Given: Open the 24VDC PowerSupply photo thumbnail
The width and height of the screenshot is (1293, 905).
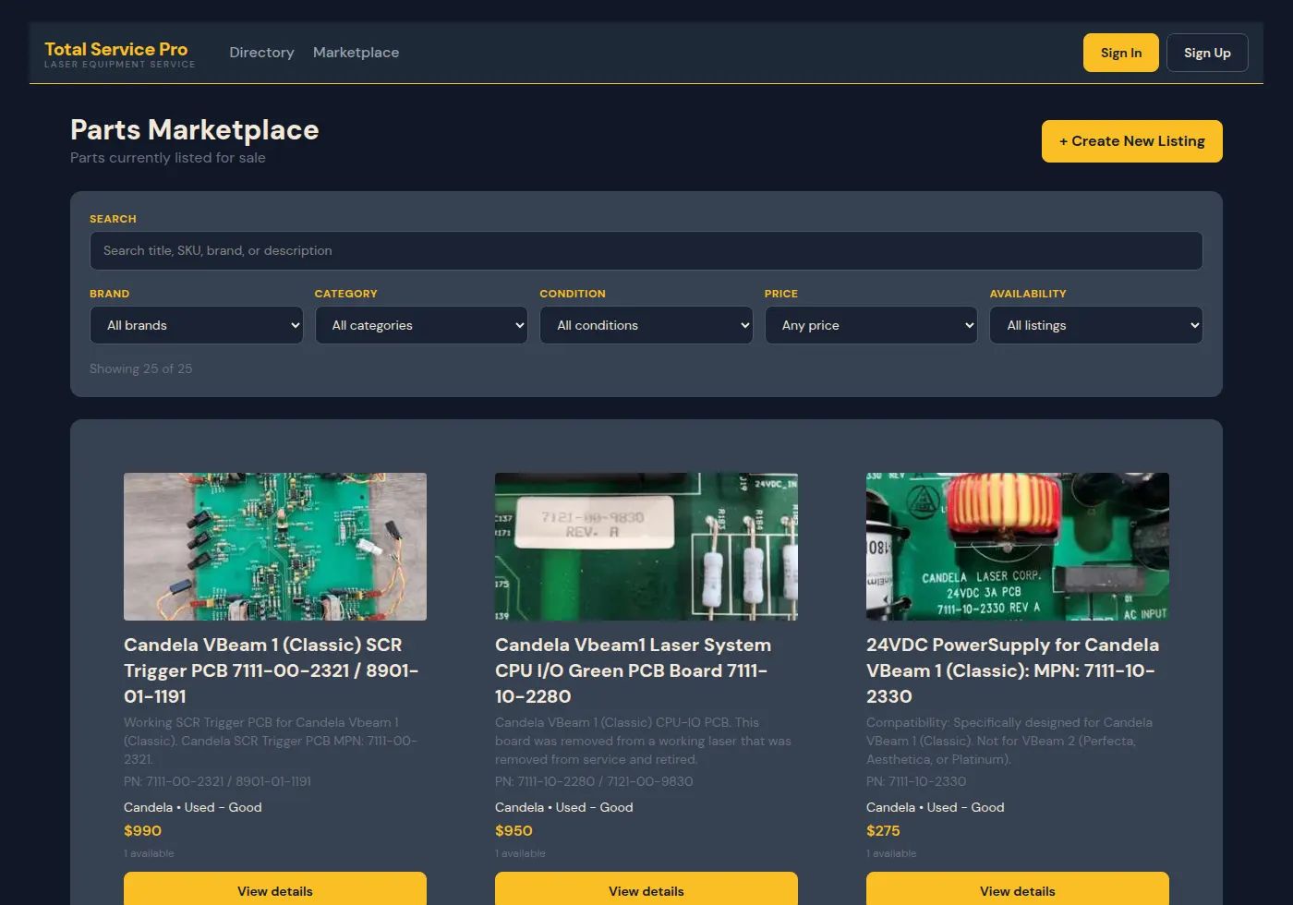Looking at the screenshot, I should click(1018, 547).
